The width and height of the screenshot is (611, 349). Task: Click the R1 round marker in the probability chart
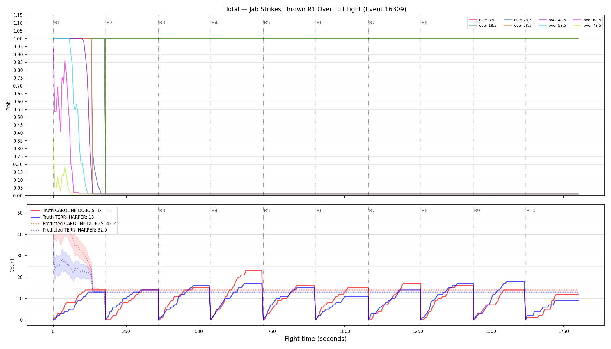pos(57,23)
